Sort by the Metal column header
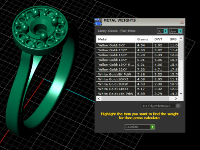Screen dimensions: 200x150 [x=116, y=39]
